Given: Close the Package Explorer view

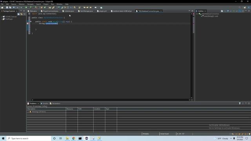Looking at the screenshot, I should click(x=17, y=11).
